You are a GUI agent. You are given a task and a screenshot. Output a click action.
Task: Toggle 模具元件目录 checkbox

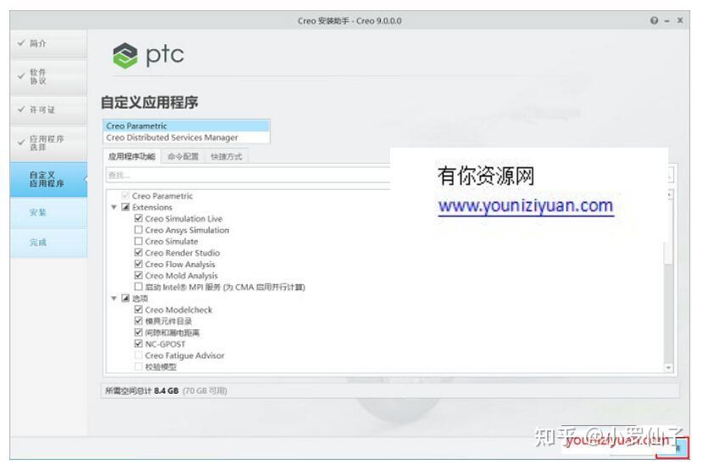tap(138, 321)
